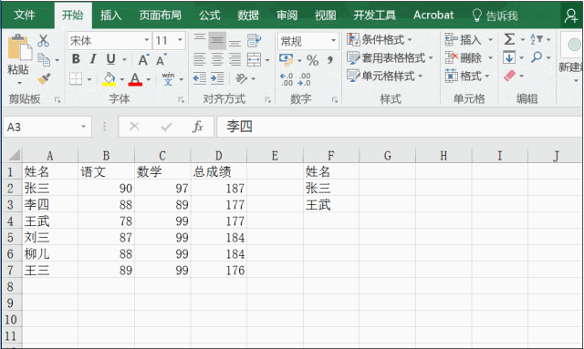Click the Insert cells (插入) button
This screenshot has width=584, height=349.
(464, 39)
